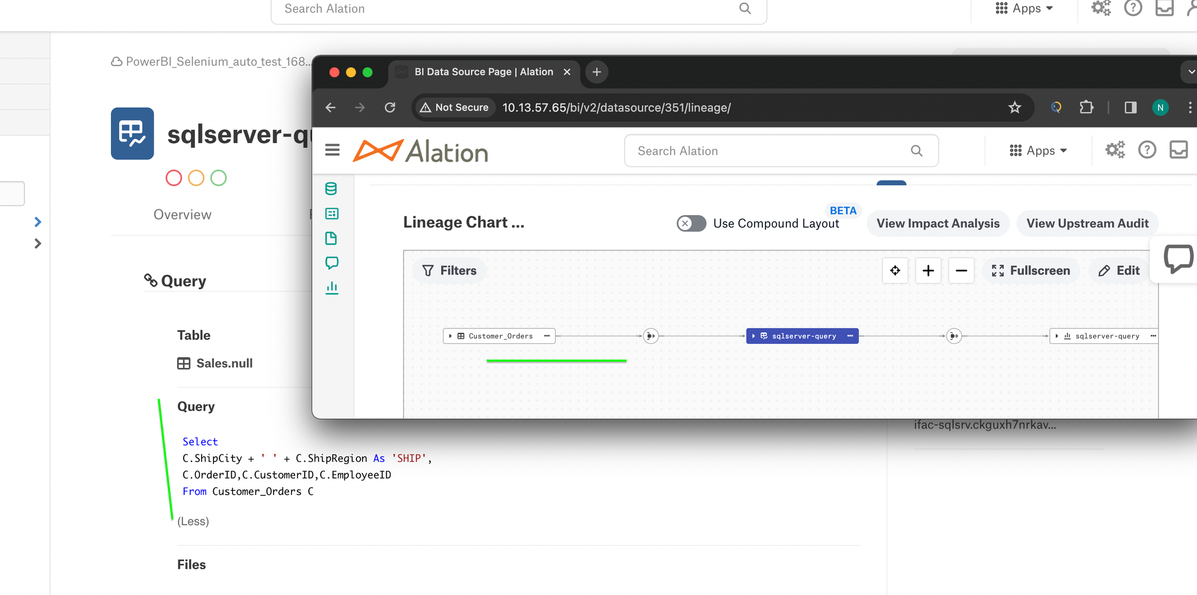Click the first lineage dataflow connector node

click(650, 336)
